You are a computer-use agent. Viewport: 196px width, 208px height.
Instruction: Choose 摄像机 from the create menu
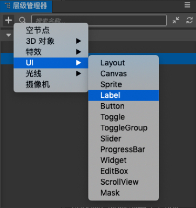coord(51,84)
